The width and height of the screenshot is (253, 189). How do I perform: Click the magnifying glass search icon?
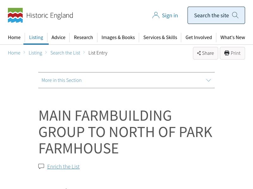[235, 15]
